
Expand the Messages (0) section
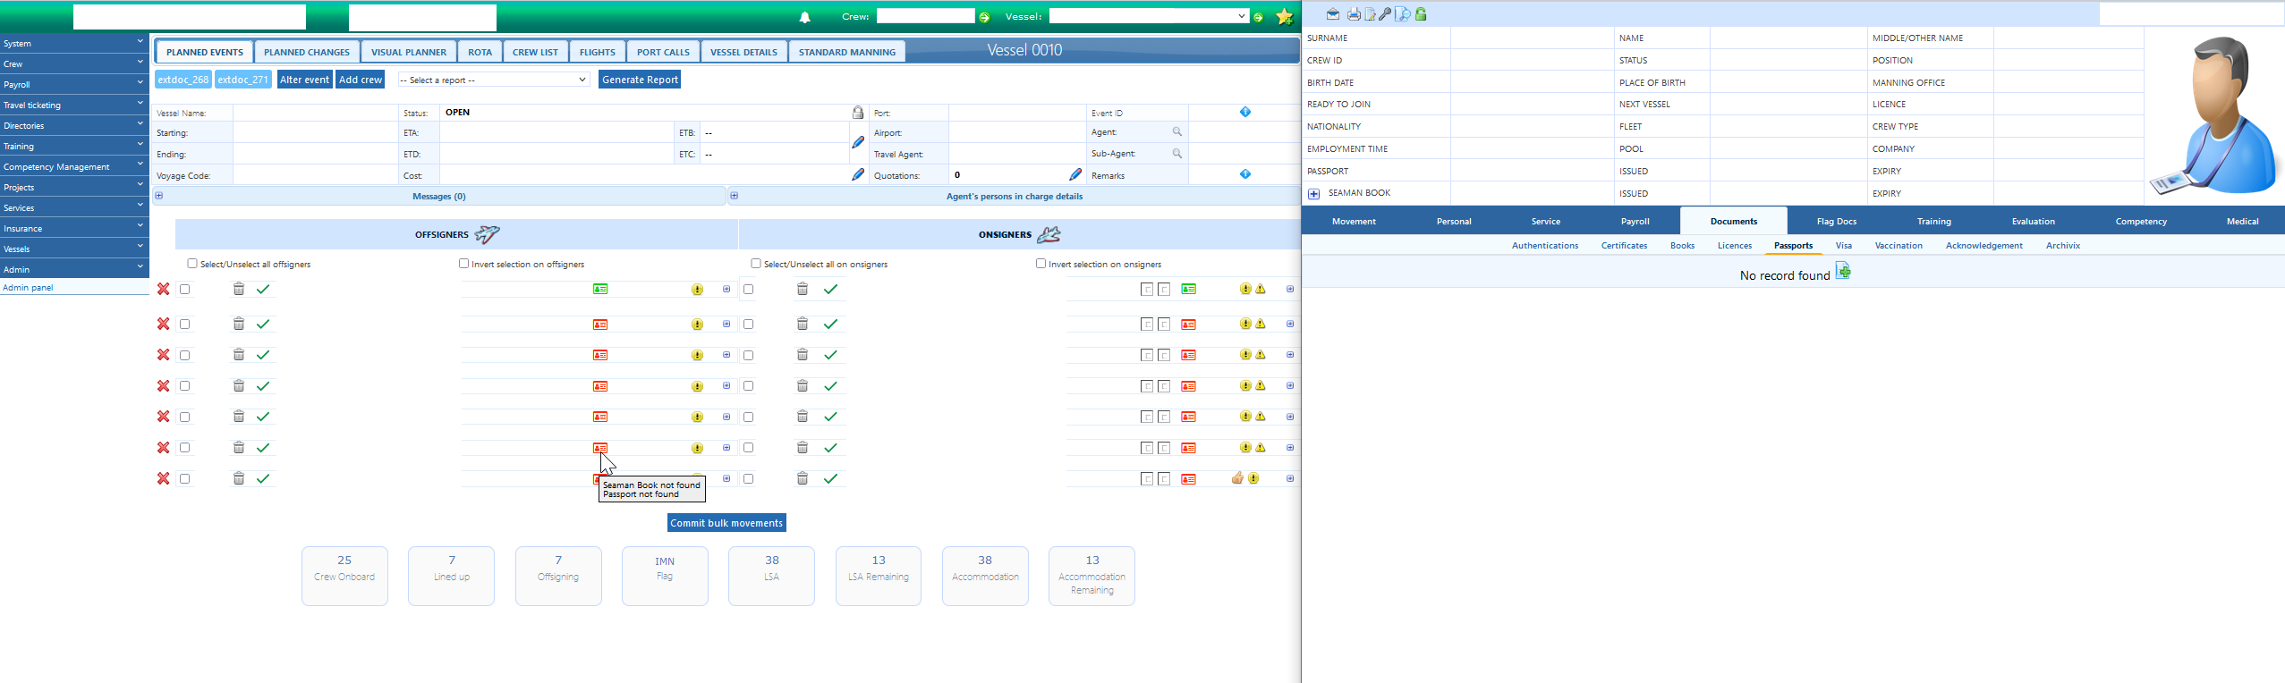[x=159, y=196]
